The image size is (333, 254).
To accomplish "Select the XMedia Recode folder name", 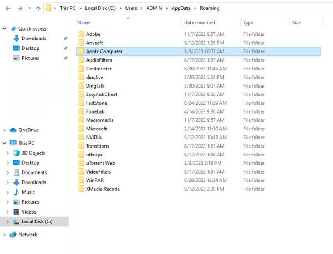I will (103, 189).
